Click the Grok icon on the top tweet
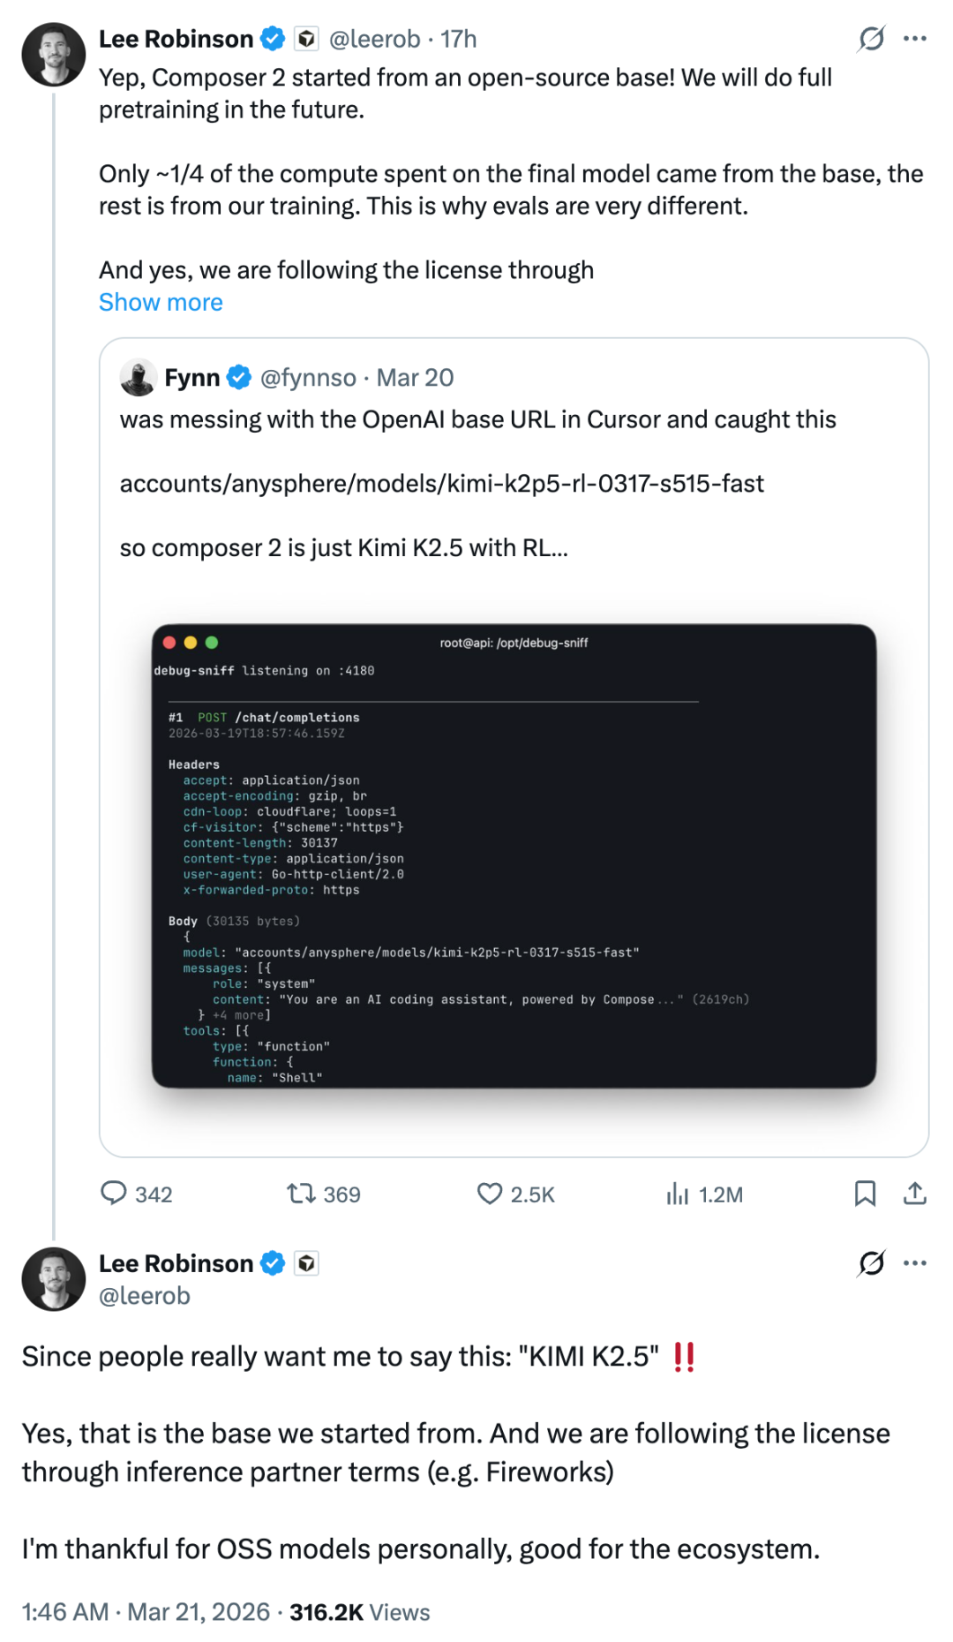Screen dimensions: 953x1642 (872, 39)
